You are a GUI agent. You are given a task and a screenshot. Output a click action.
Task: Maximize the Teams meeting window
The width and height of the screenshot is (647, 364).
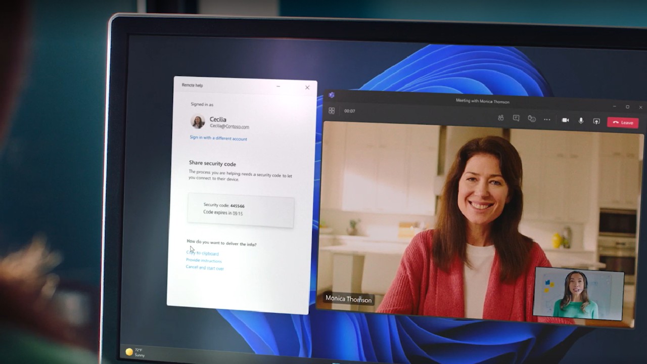[x=627, y=107]
